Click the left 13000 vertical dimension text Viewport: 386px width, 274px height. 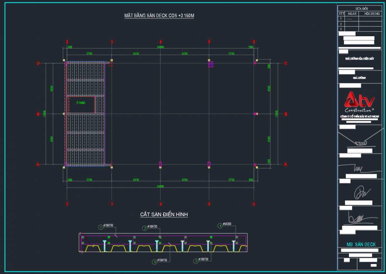coord(45,114)
